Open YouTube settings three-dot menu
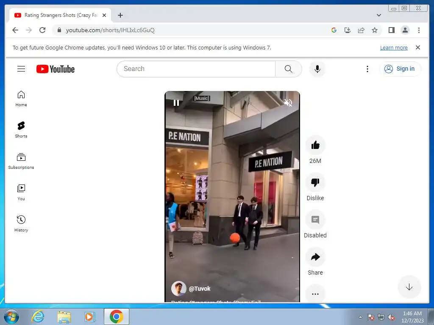Viewport: 434px width, 325px height. [367, 69]
